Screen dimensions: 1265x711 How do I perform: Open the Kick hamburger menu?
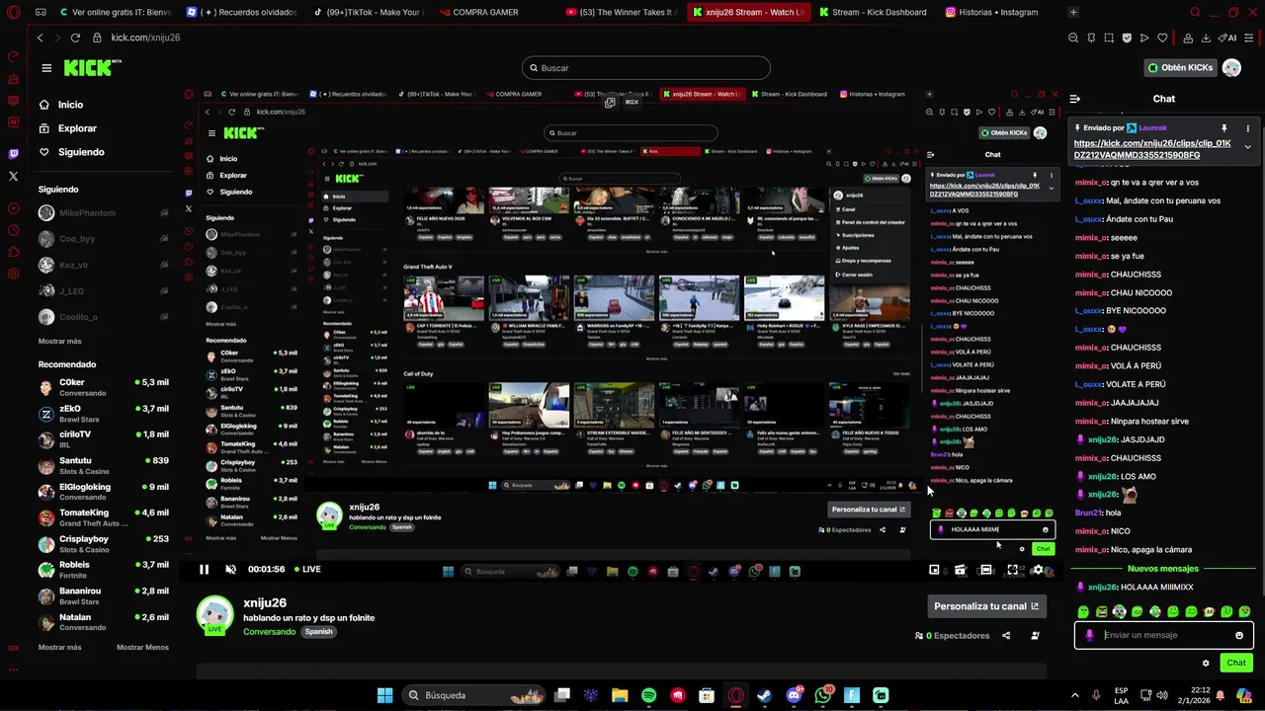(46, 68)
